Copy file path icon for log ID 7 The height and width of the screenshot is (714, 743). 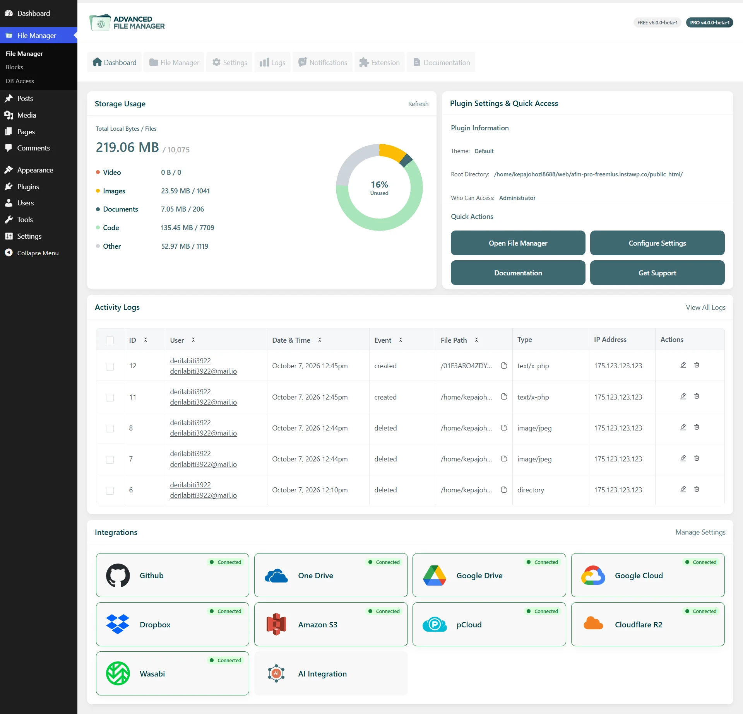[x=504, y=459]
